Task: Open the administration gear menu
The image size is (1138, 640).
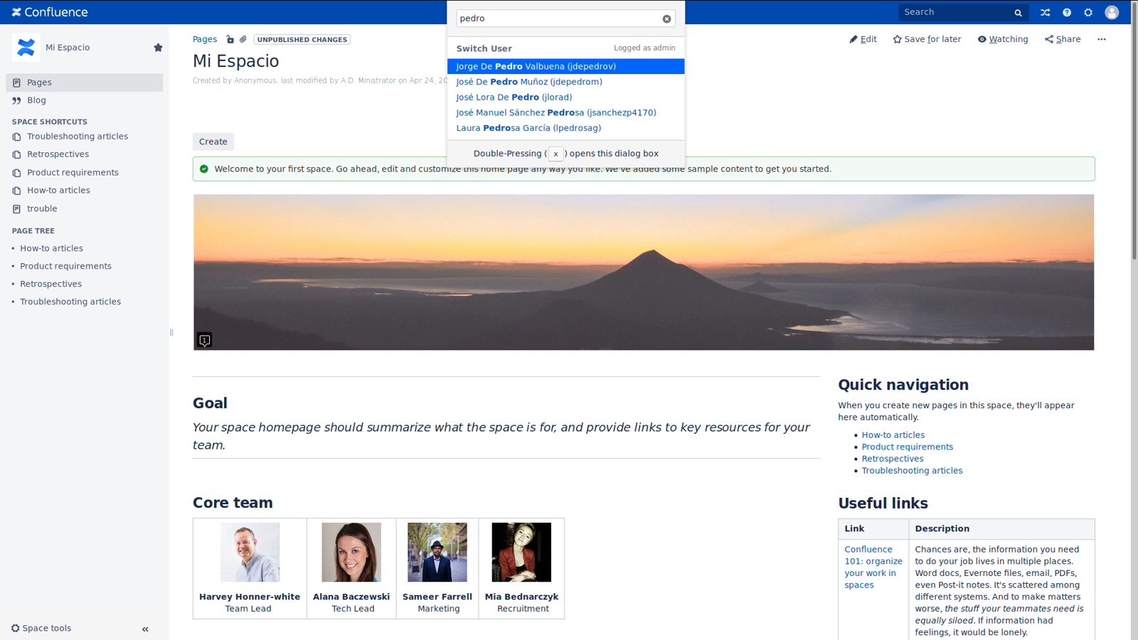Action: click(1088, 12)
